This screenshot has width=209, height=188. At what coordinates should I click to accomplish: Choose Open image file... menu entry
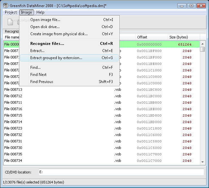(69, 20)
